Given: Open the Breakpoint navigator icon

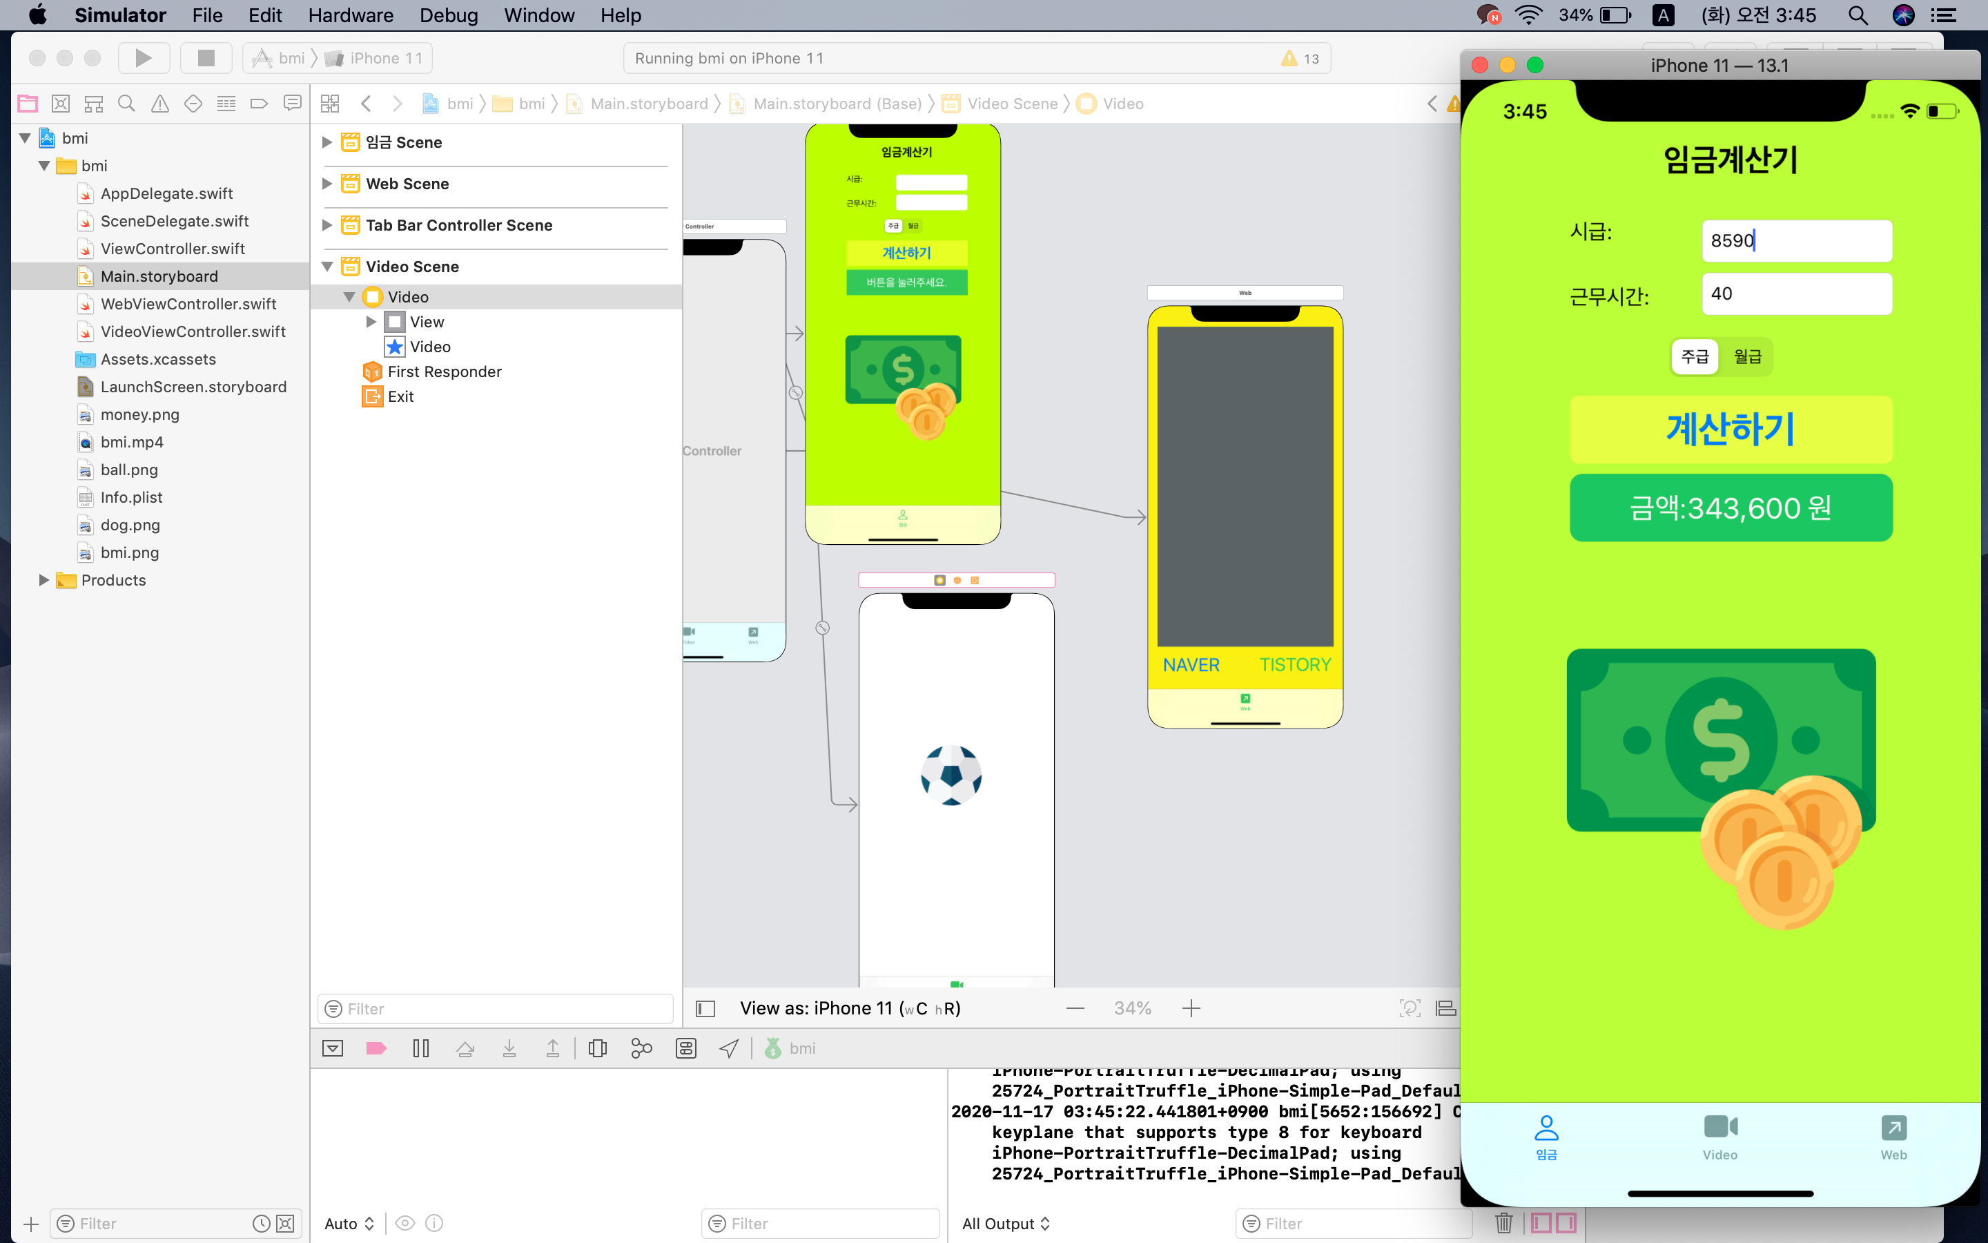Looking at the screenshot, I should click(x=259, y=104).
